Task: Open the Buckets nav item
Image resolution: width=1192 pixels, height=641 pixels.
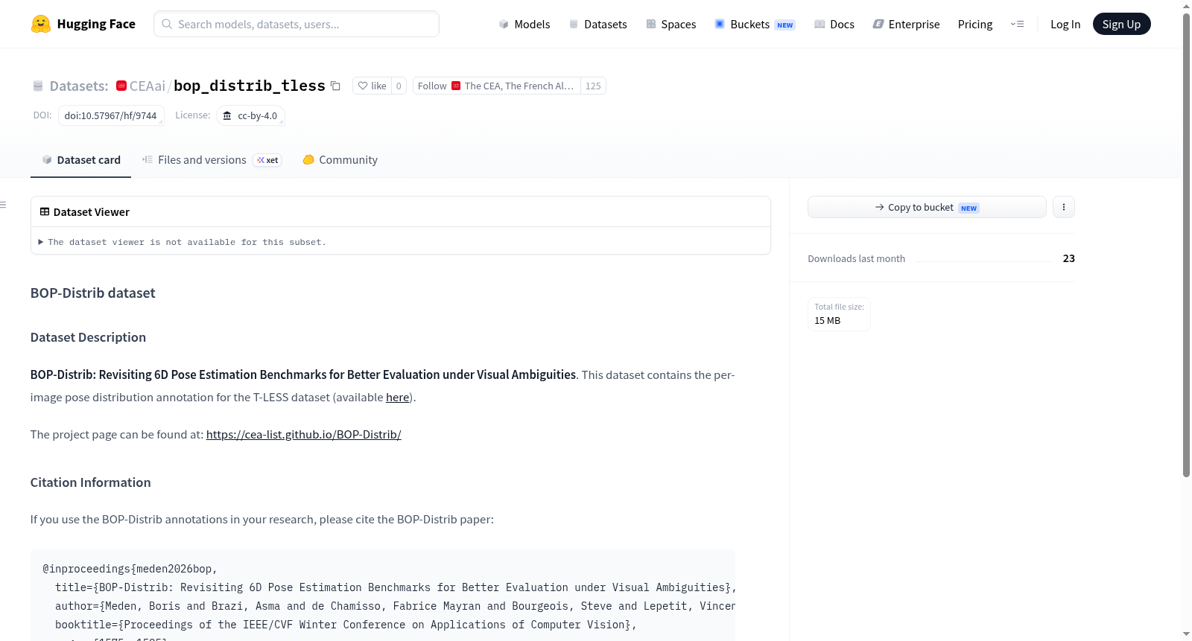Action: (755, 24)
